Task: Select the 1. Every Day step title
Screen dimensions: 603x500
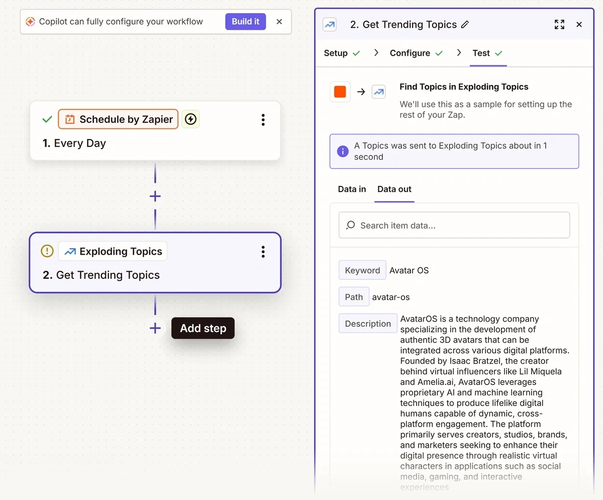Action: (x=74, y=143)
